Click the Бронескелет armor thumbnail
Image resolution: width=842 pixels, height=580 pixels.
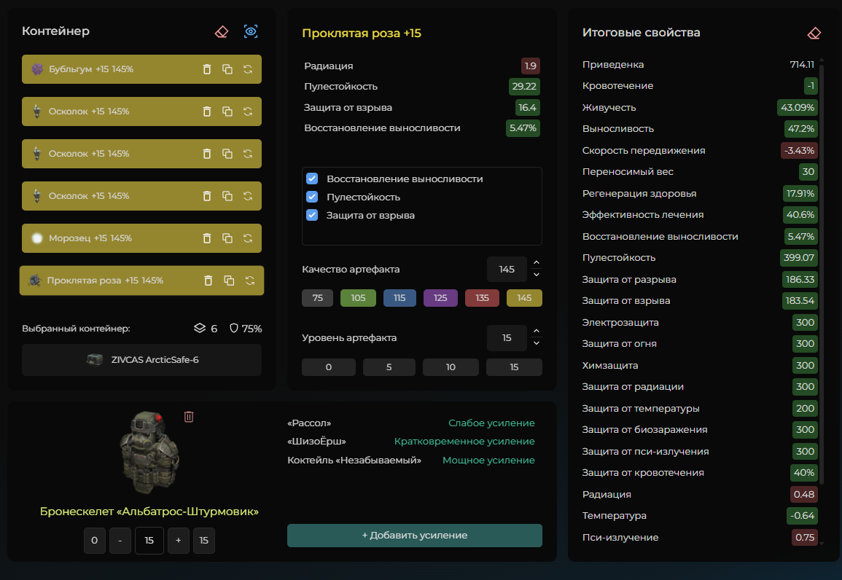pos(149,453)
